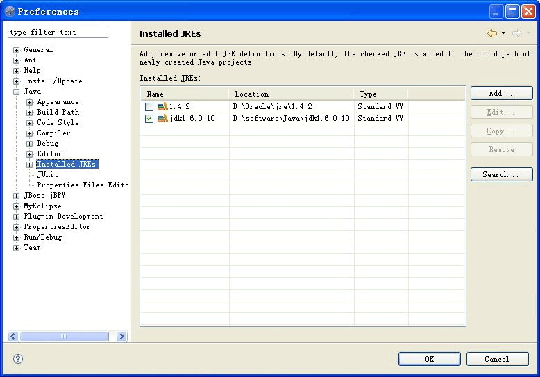Viewport: 540px width, 377px height.
Task: Expand the Compiler node
Action: [30, 133]
